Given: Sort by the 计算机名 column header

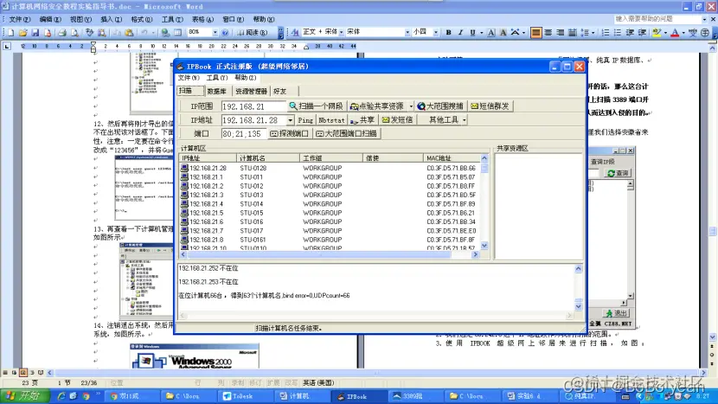Looking at the screenshot, I should 268,158.
